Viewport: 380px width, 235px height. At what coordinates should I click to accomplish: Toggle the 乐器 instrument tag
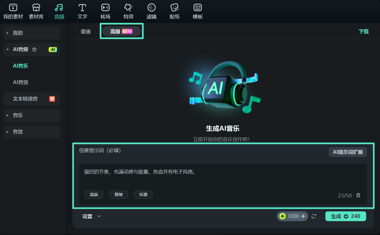143,194
